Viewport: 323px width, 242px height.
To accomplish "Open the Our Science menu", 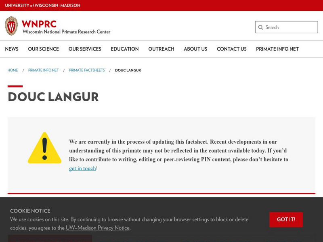I will point(44,49).
